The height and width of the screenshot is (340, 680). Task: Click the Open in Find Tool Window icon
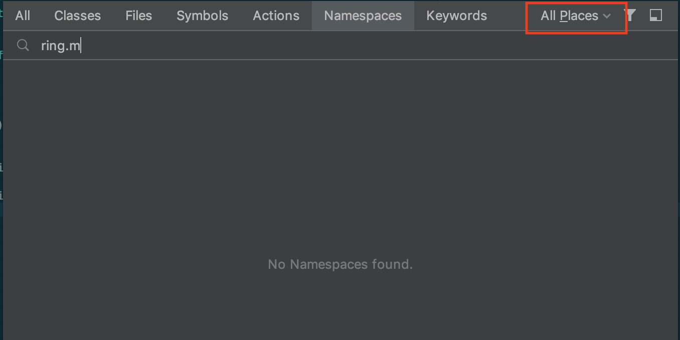click(655, 15)
